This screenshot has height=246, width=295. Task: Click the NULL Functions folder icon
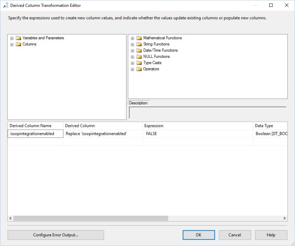click(x=139, y=57)
